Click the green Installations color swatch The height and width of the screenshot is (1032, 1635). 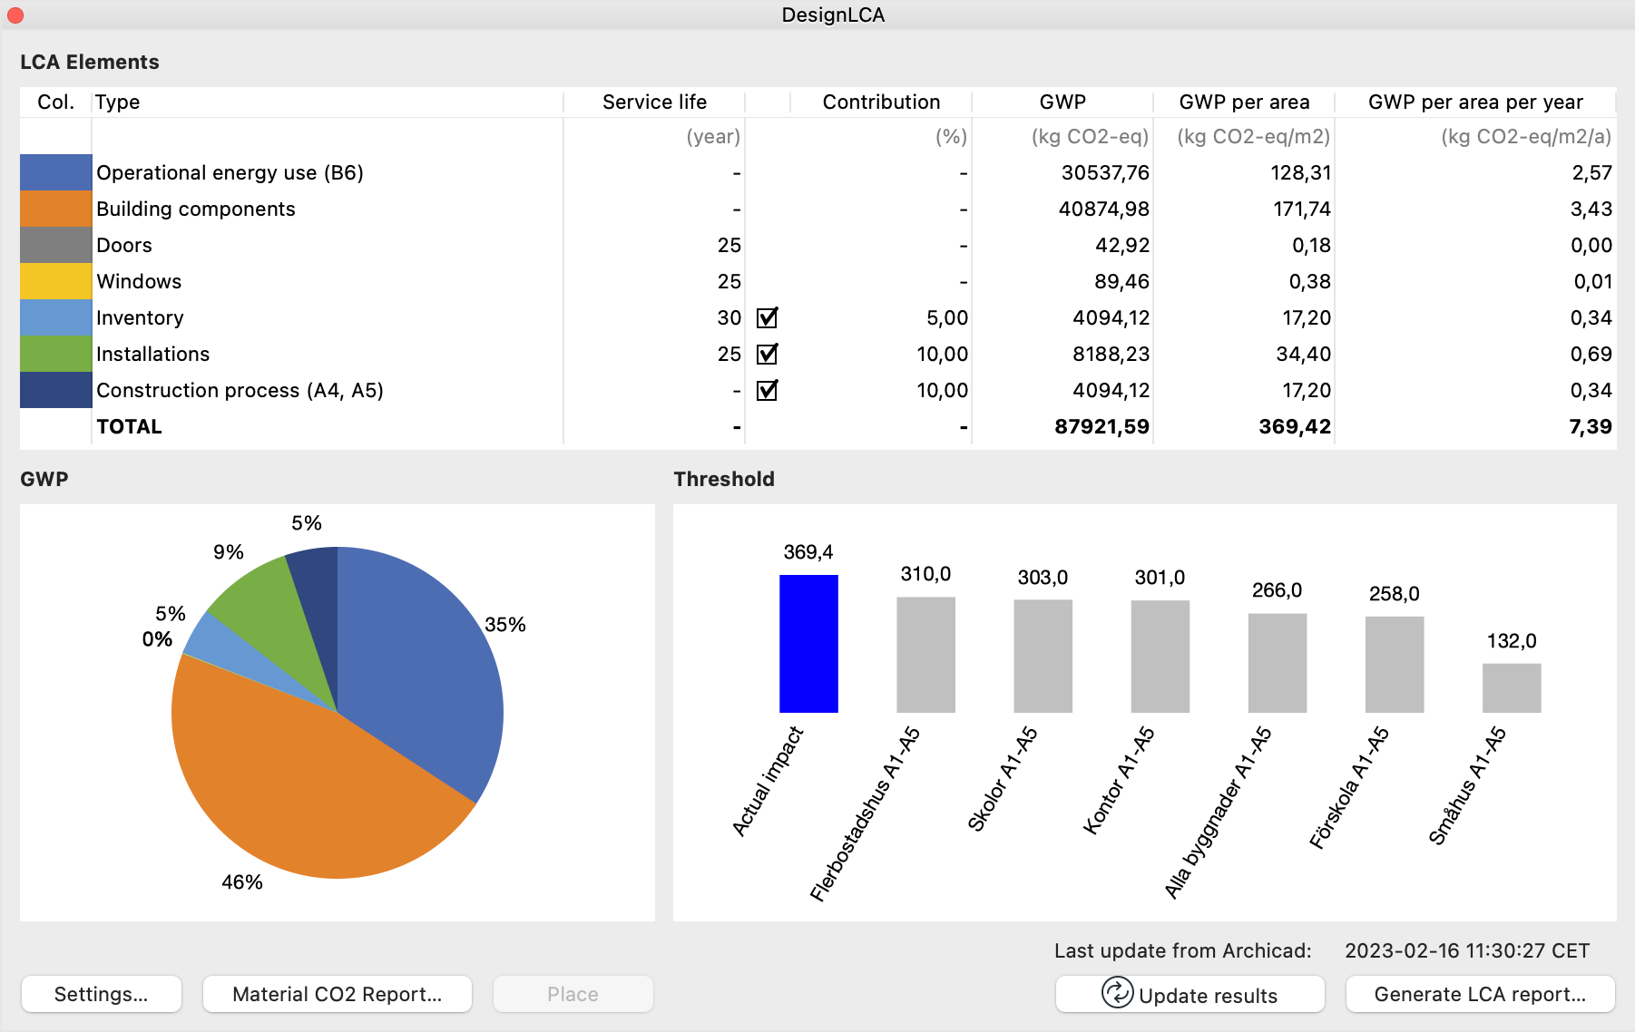point(56,354)
